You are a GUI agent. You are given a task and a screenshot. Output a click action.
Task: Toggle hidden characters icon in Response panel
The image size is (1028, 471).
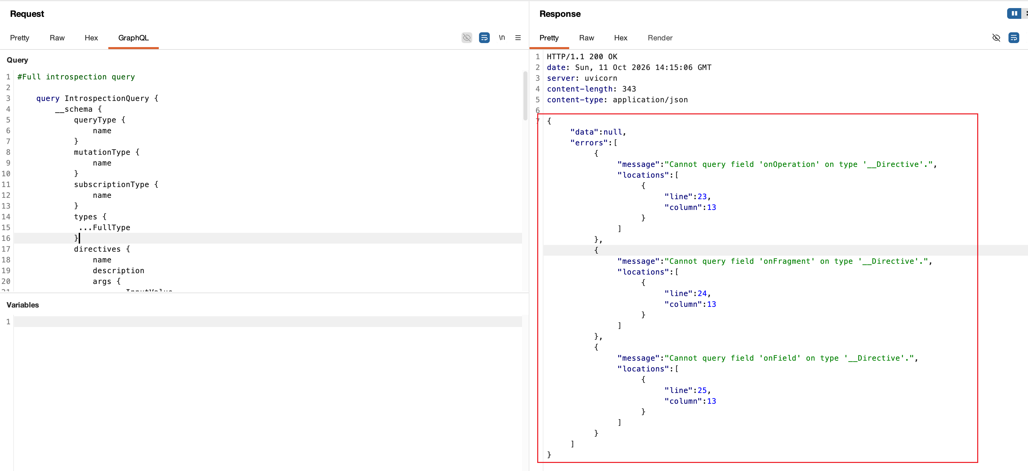pyautogui.click(x=996, y=38)
